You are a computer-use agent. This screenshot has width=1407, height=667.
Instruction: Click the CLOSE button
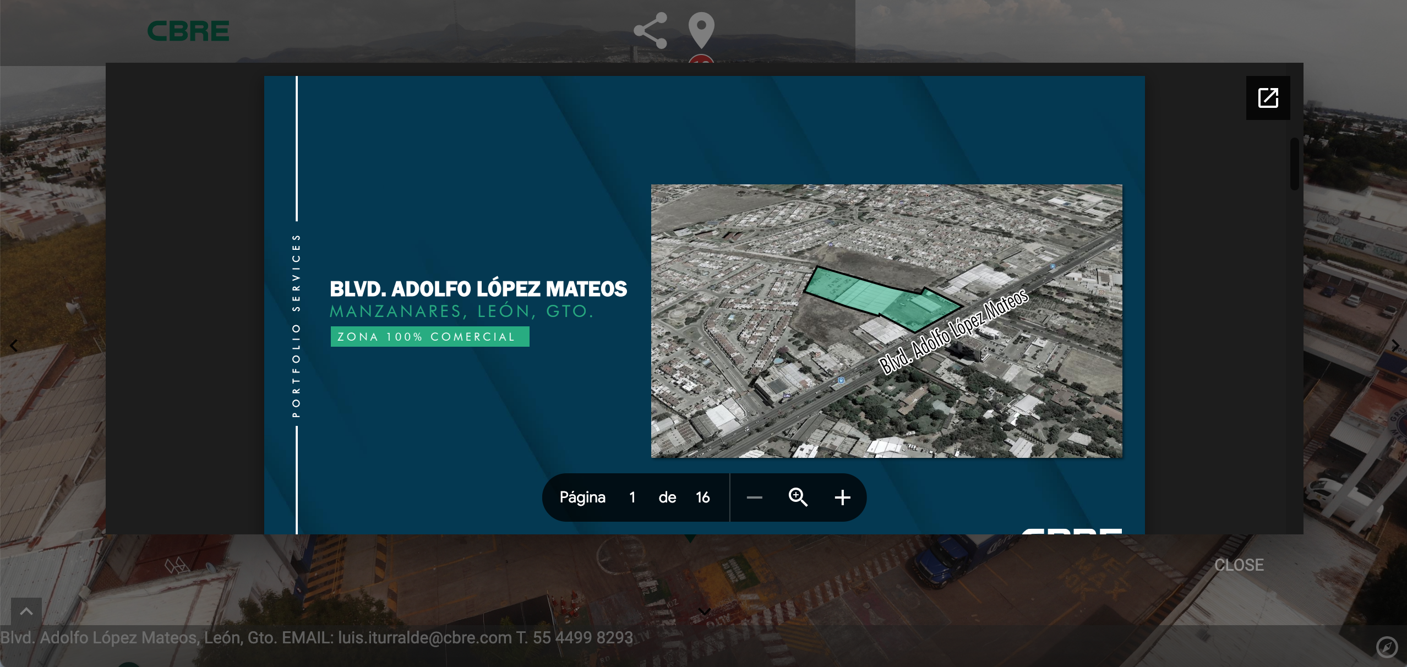click(1239, 565)
